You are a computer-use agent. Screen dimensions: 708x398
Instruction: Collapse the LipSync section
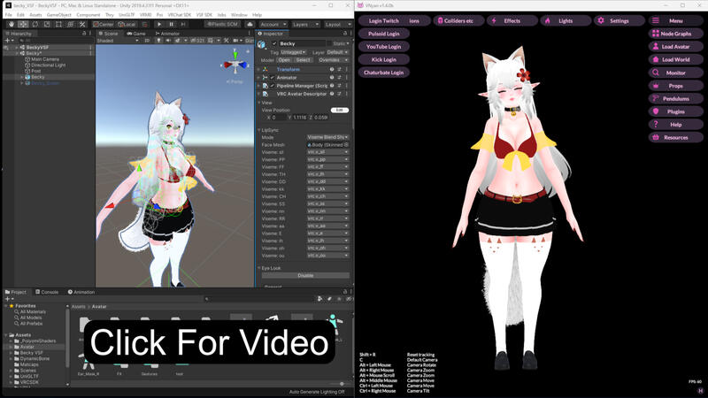(x=259, y=130)
